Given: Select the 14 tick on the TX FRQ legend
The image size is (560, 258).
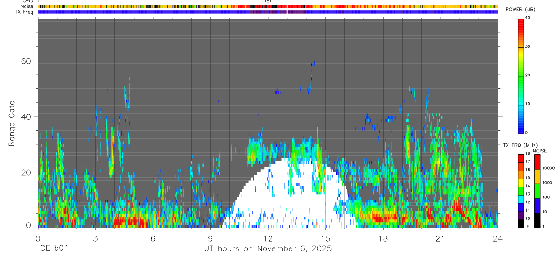Looking at the screenshot, I should (527, 186).
